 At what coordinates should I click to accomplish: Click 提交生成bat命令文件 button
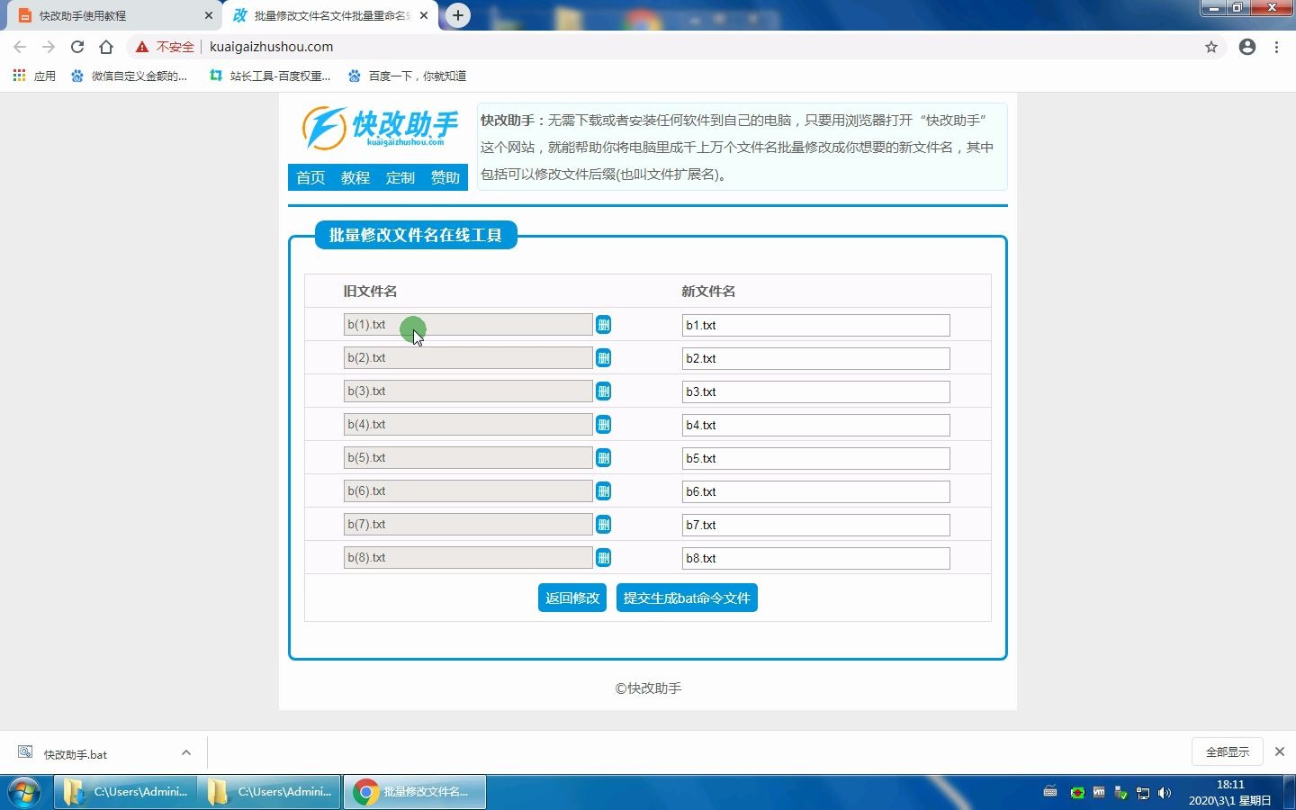click(687, 598)
